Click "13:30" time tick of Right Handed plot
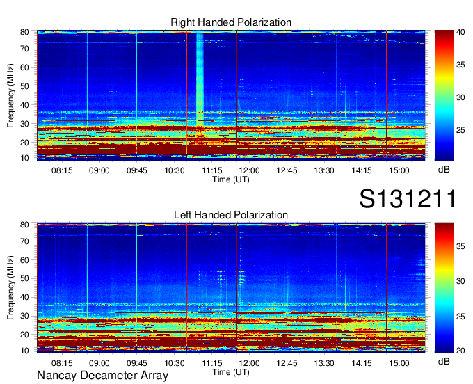473x384 pixels. (324, 170)
